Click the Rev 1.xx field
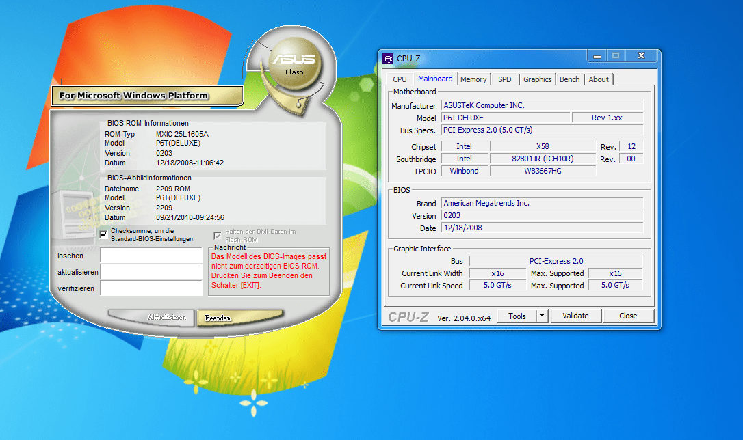 (x=607, y=118)
